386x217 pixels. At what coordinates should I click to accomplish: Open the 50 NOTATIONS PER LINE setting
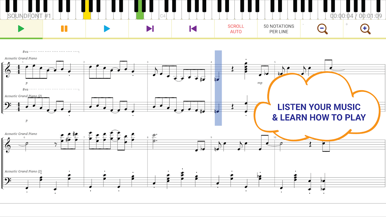point(279,29)
